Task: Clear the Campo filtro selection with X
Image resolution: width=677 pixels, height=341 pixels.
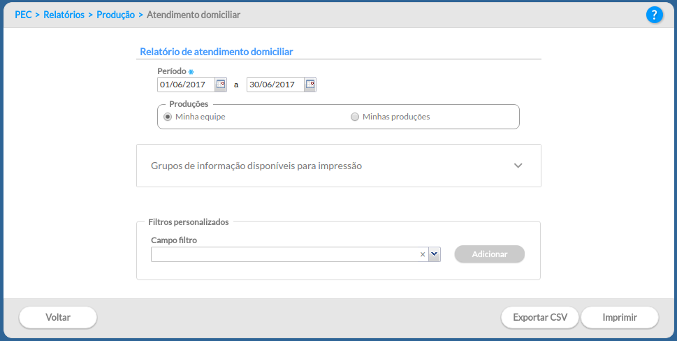Action: pos(423,254)
